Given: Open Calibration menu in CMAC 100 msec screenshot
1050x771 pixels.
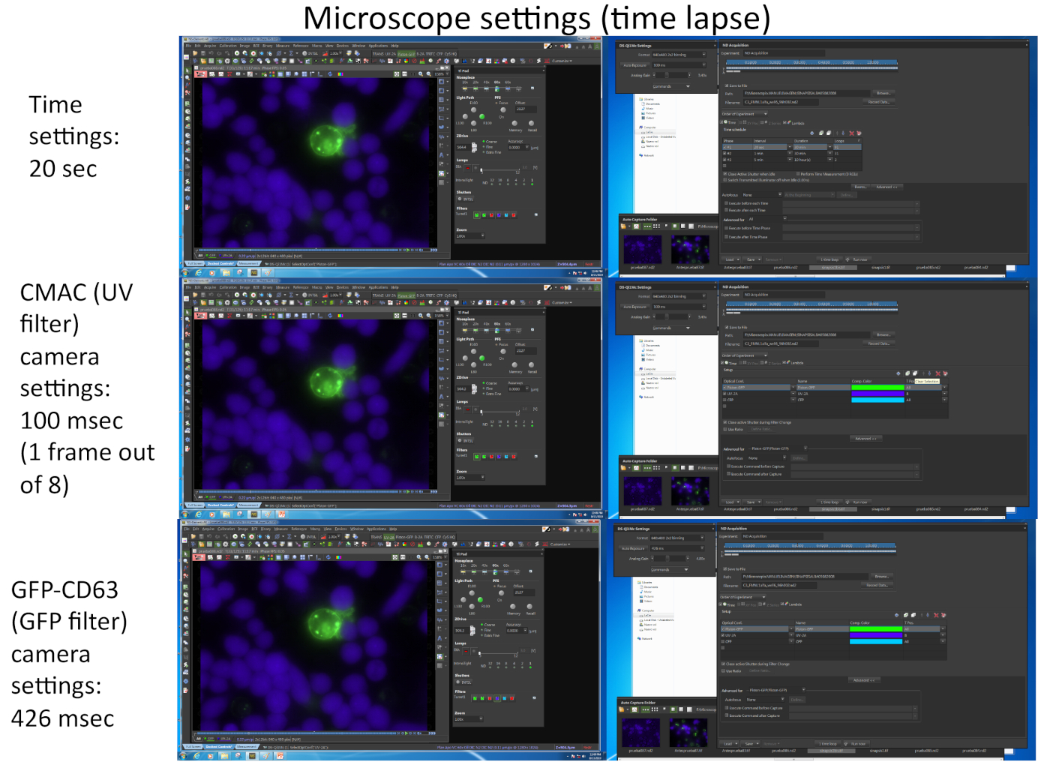Looking at the screenshot, I should pyautogui.click(x=228, y=287).
